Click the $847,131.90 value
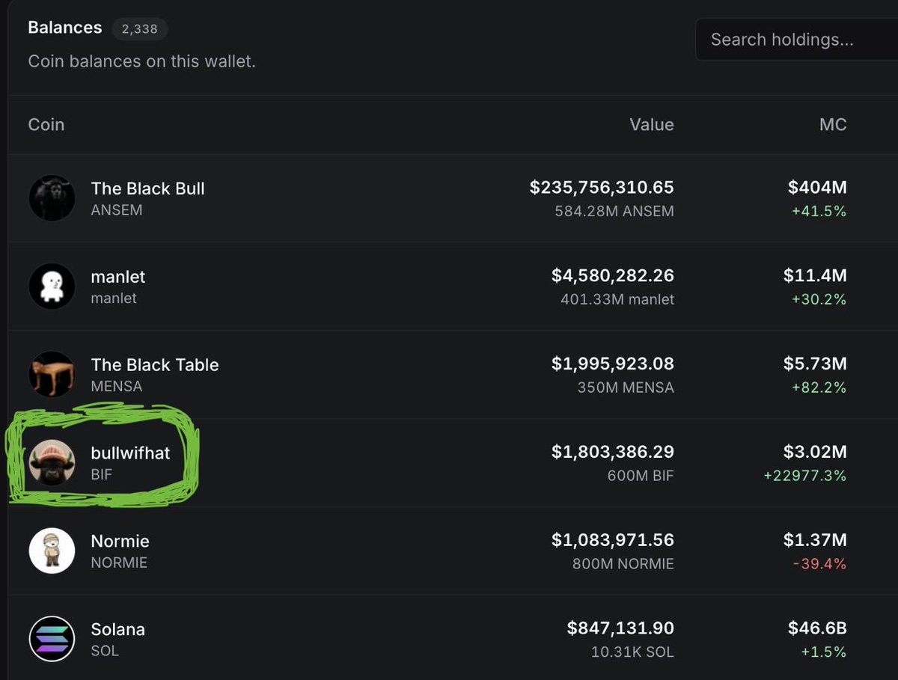 coord(620,628)
